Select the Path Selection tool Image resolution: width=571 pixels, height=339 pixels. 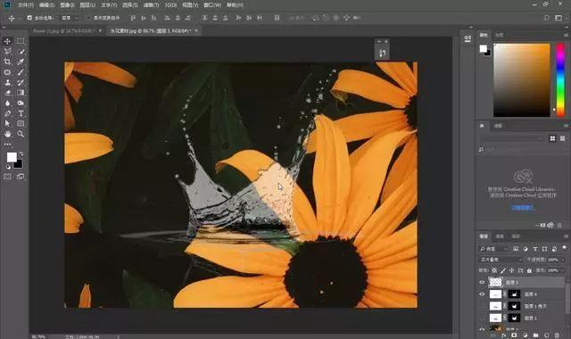click(x=7, y=123)
